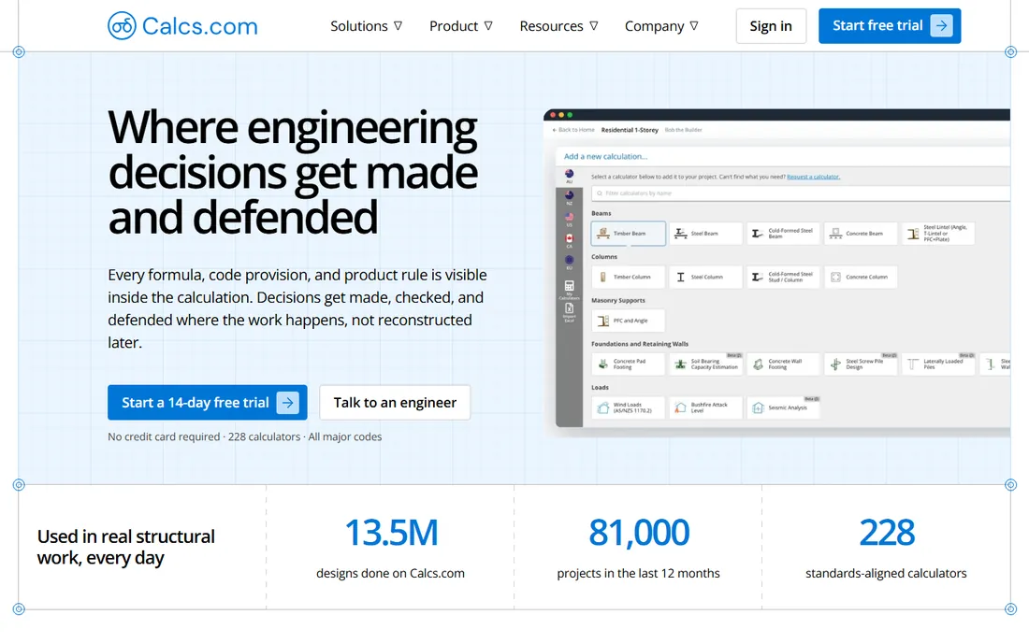
Task: Expand the Product menu
Action: pyautogui.click(x=460, y=26)
